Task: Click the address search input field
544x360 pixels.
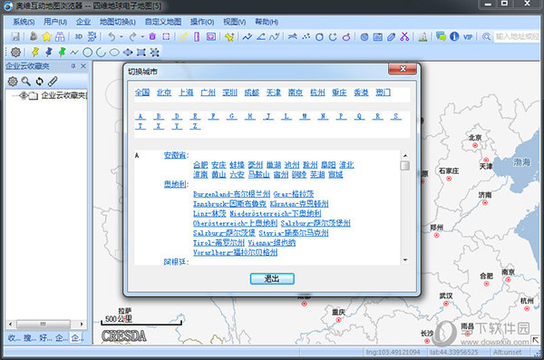Action: [517, 36]
